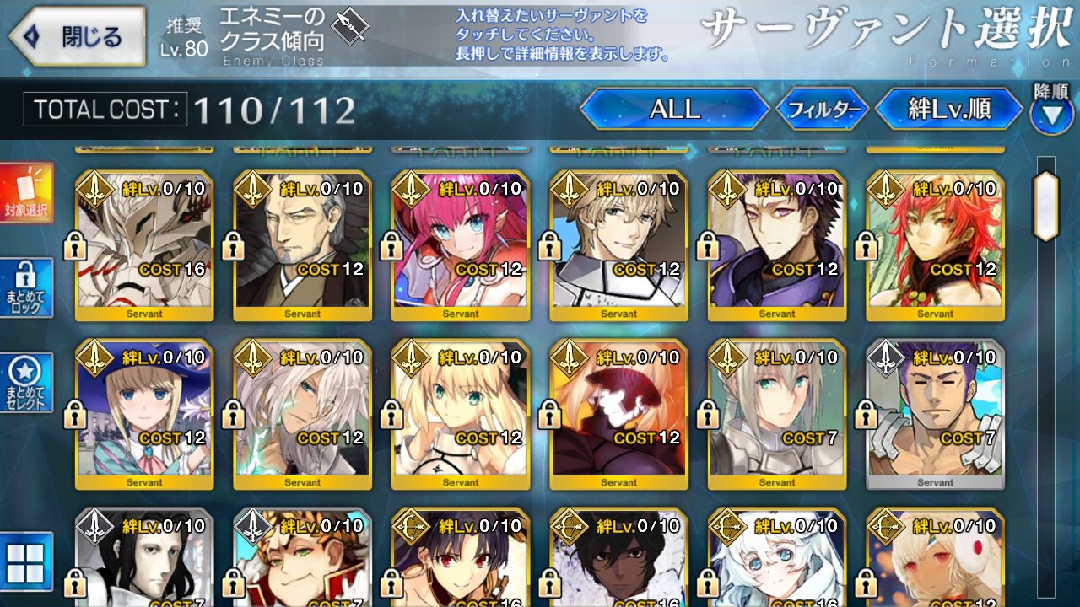Select the red-haired cost 12 servant card

coord(935,246)
